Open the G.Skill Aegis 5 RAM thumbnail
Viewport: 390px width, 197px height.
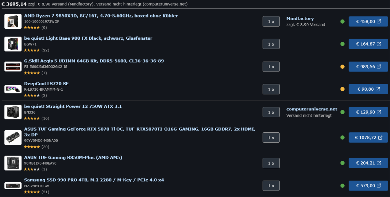click(13, 66)
